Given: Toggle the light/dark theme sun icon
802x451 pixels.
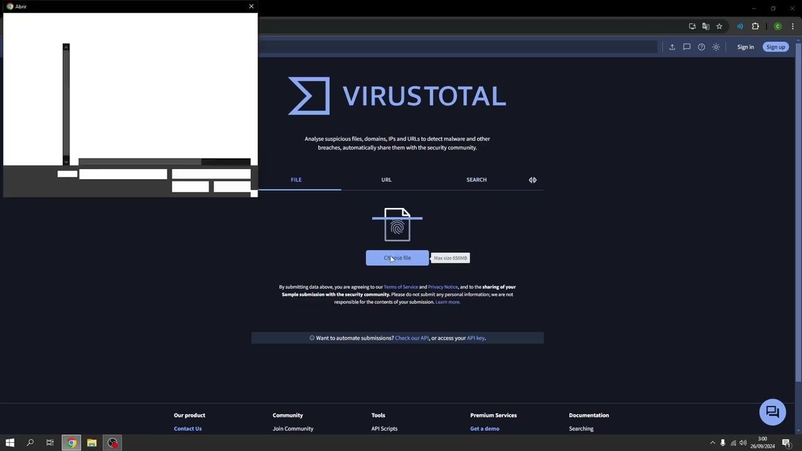Looking at the screenshot, I should [x=716, y=47].
